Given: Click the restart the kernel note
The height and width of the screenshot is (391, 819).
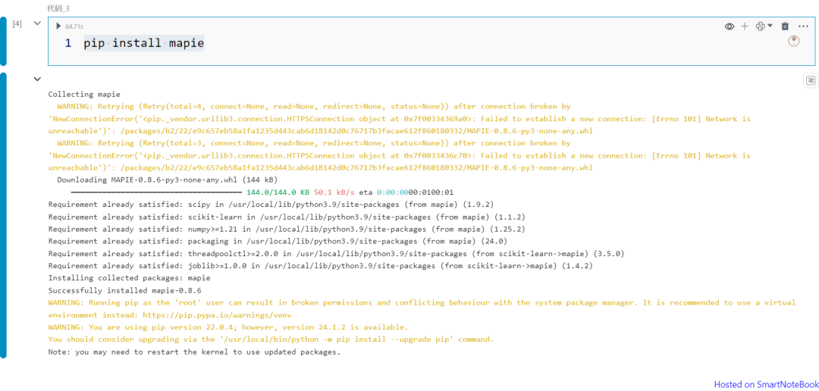Looking at the screenshot, I should click(194, 352).
